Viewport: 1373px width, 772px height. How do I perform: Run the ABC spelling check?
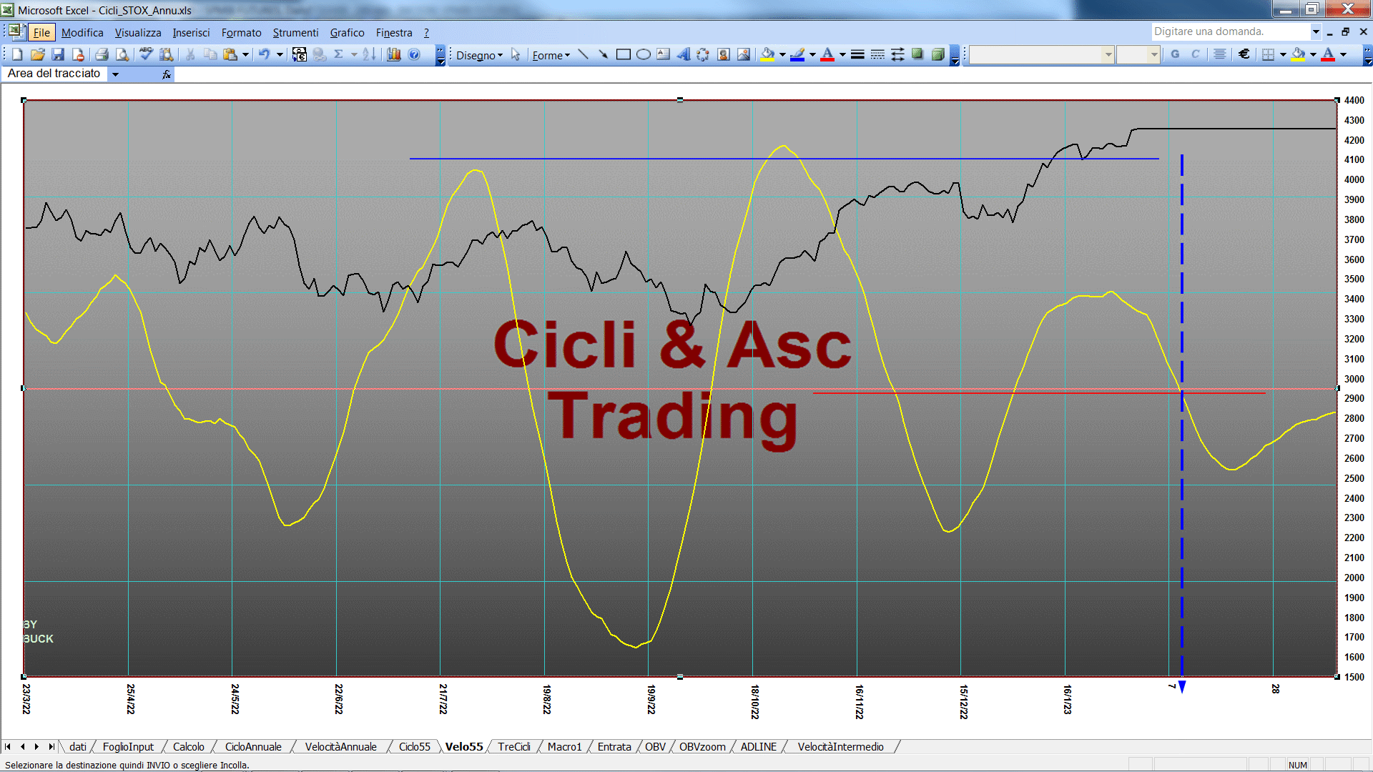pos(146,54)
